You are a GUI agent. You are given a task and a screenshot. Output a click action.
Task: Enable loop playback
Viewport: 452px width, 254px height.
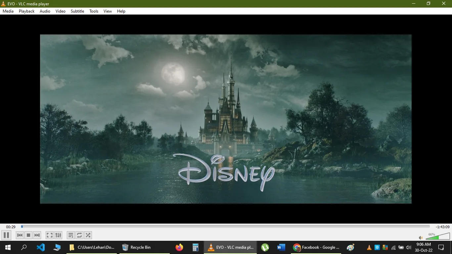(x=79, y=235)
